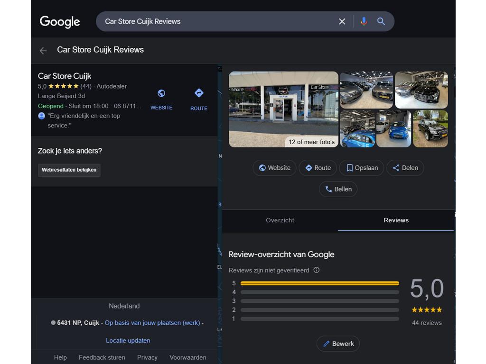
Task: Click the large 5,0 rating score
Action: click(427, 289)
